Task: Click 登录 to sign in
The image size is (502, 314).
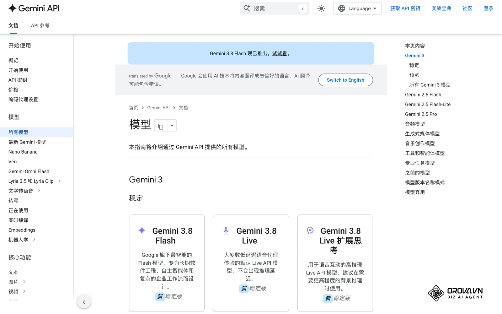Action: [x=489, y=8]
